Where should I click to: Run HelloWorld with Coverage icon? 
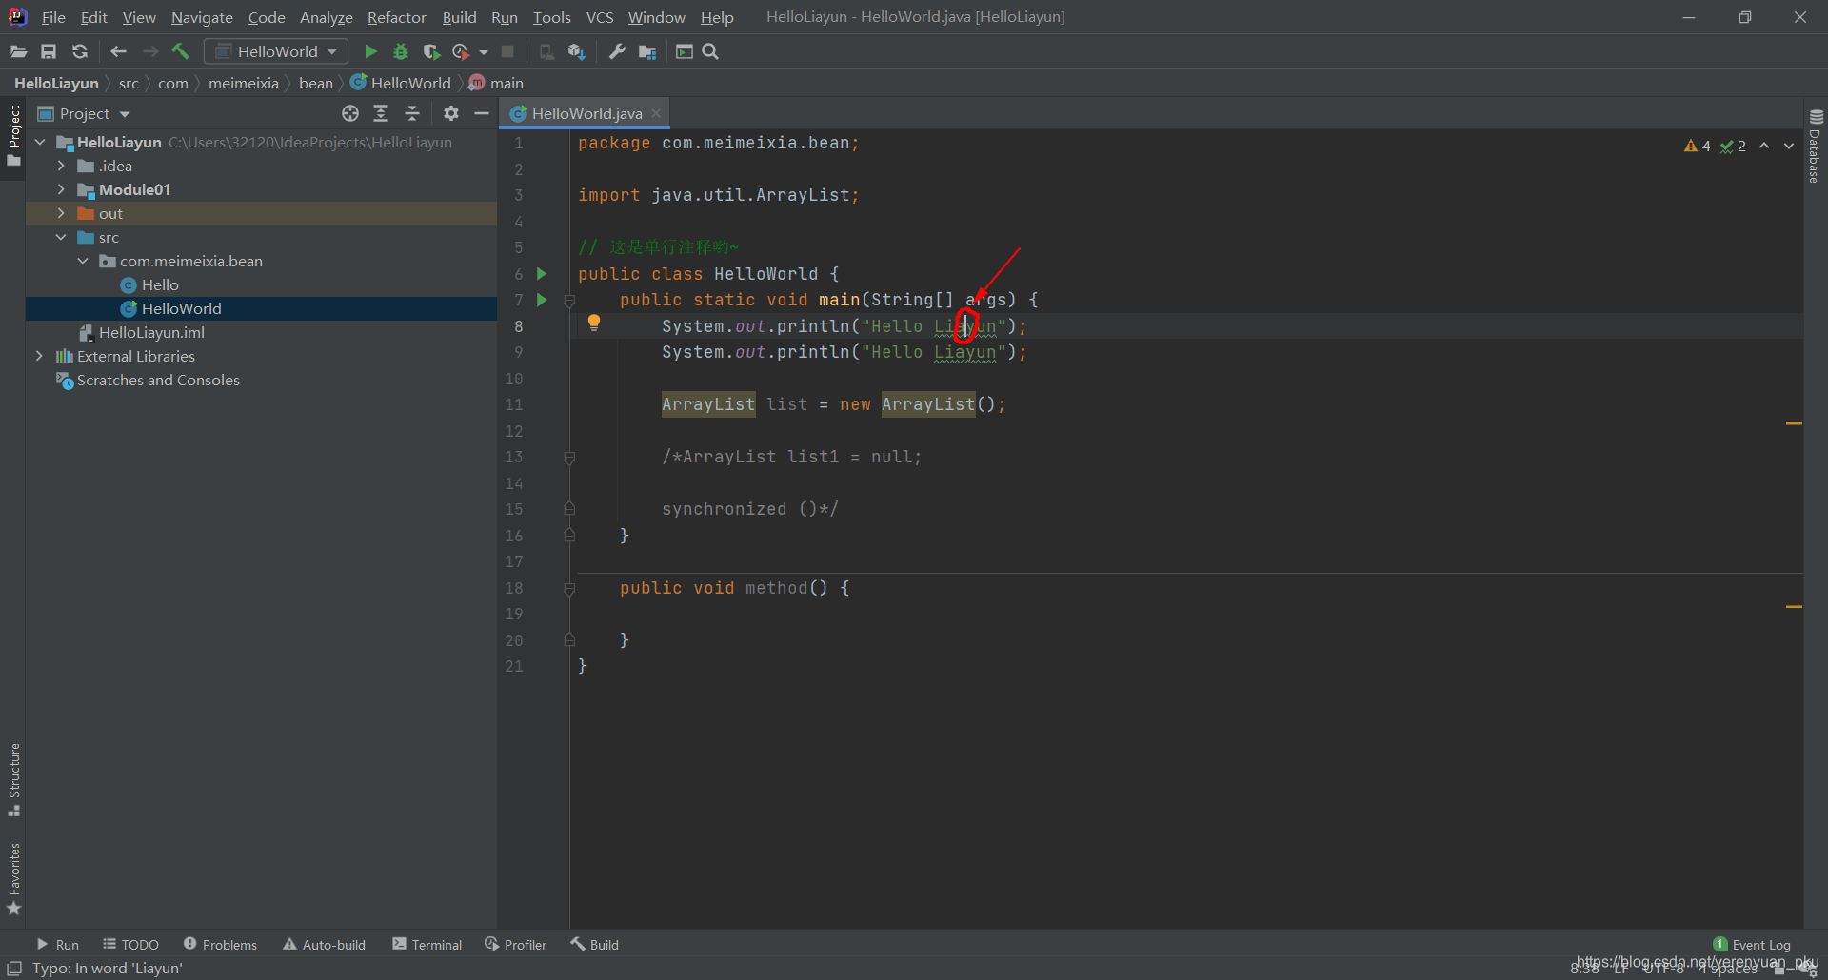(x=431, y=51)
